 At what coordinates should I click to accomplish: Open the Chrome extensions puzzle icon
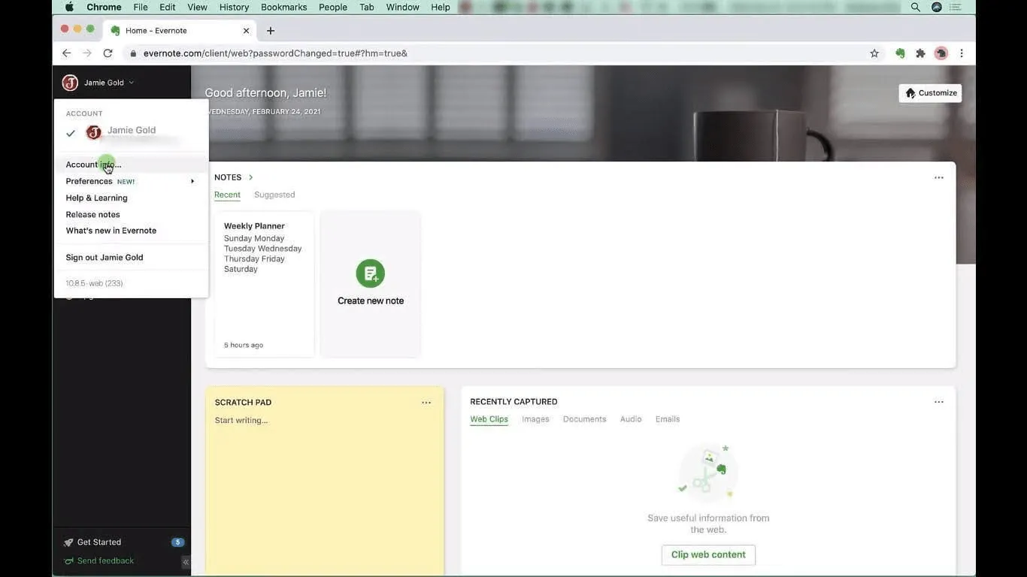(920, 53)
